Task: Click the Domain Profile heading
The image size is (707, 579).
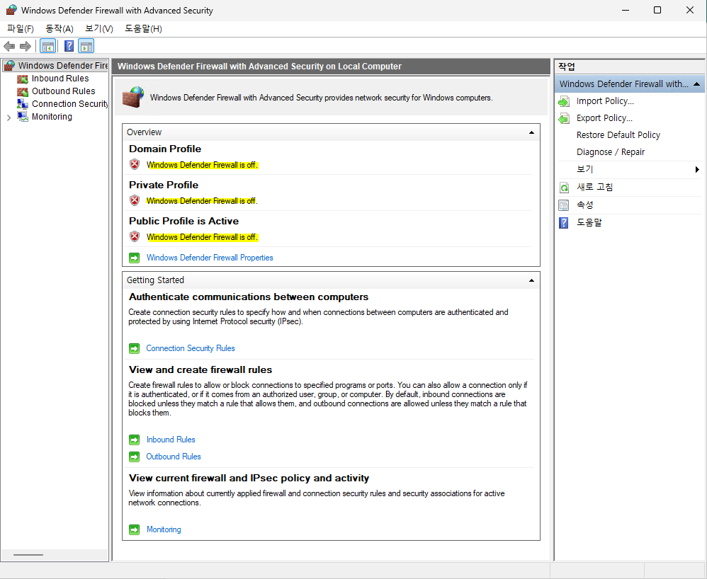Action: click(165, 149)
